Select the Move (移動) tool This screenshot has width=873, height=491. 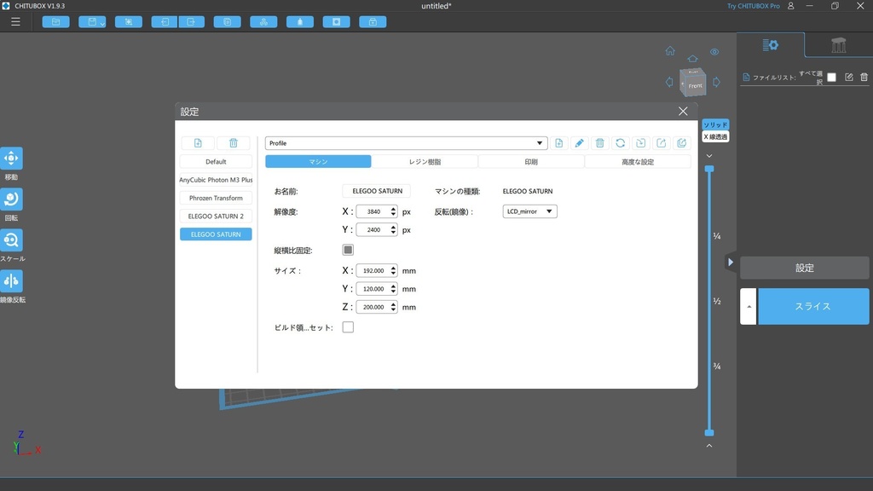11,159
